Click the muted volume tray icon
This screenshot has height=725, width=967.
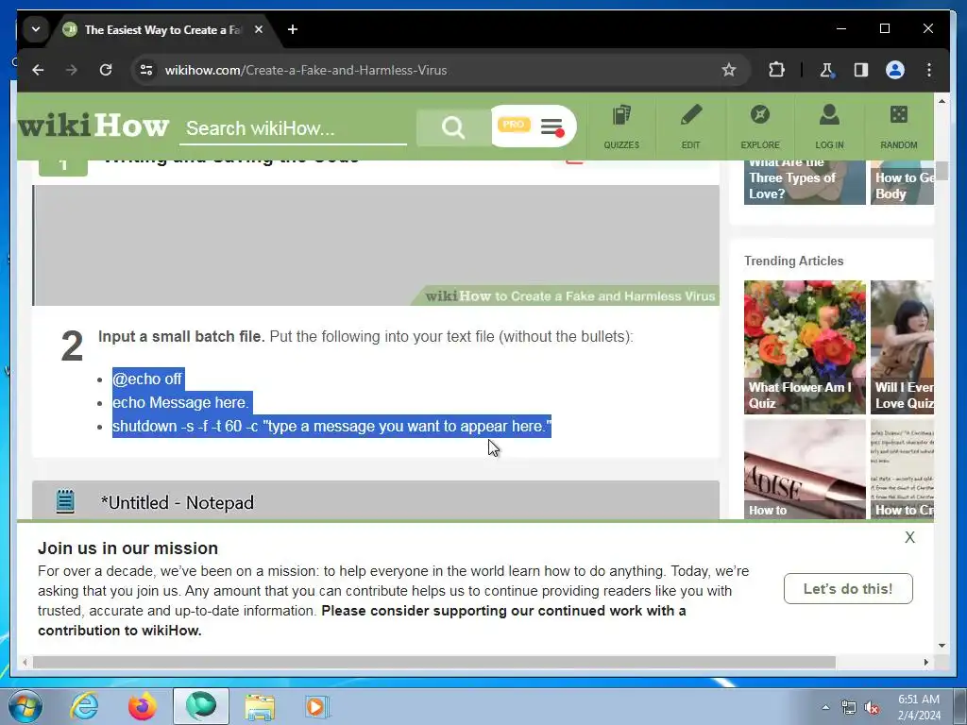(872, 708)
